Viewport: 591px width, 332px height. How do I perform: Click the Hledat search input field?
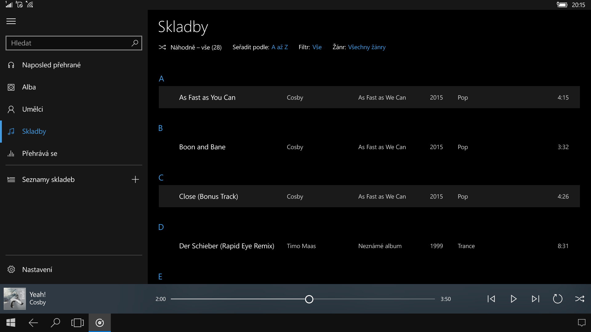tap(68, 43)
